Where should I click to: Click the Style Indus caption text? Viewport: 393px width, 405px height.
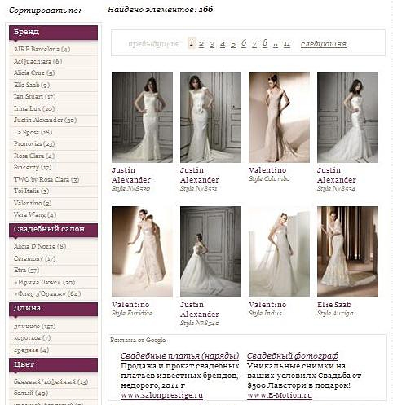coord(265,313)
